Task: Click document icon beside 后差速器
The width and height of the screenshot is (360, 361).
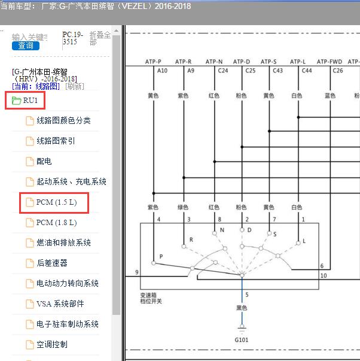Action: click(30, 263)
